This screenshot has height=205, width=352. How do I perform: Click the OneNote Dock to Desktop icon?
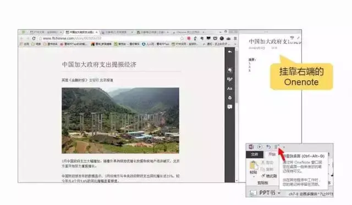point(276,147)
